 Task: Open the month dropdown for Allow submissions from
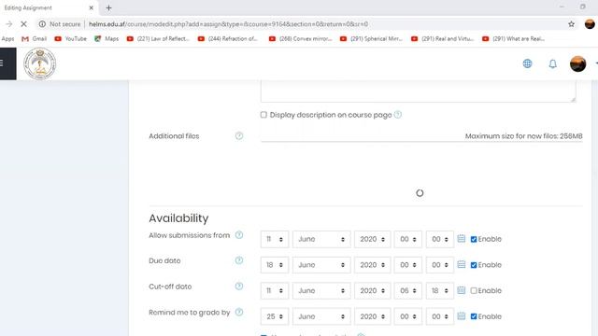[321, 239]
